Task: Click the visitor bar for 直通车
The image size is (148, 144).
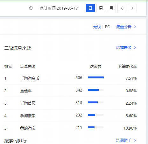Action: (x=96, y=90)
